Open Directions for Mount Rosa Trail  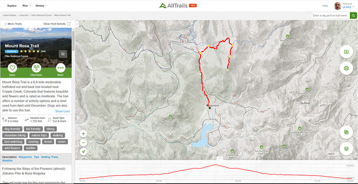[x=36, y=68]
